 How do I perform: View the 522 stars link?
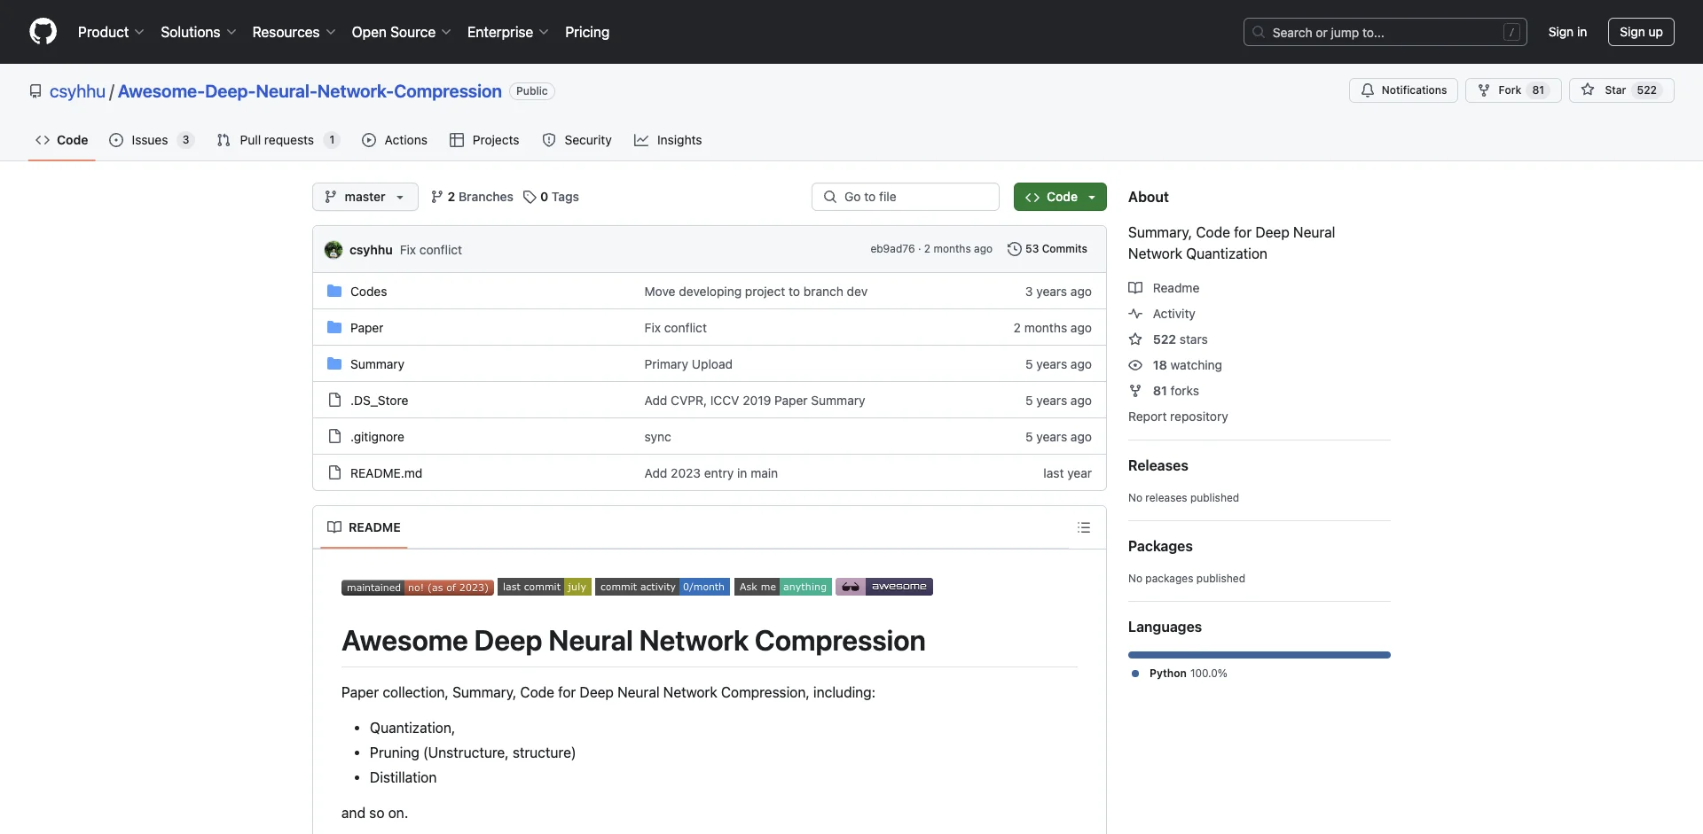1168,339
